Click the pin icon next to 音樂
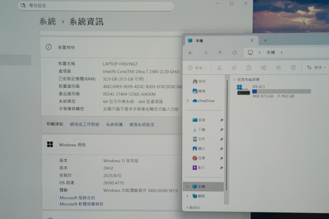This screenshot has height=219, width=329. (x=222, y=158)
